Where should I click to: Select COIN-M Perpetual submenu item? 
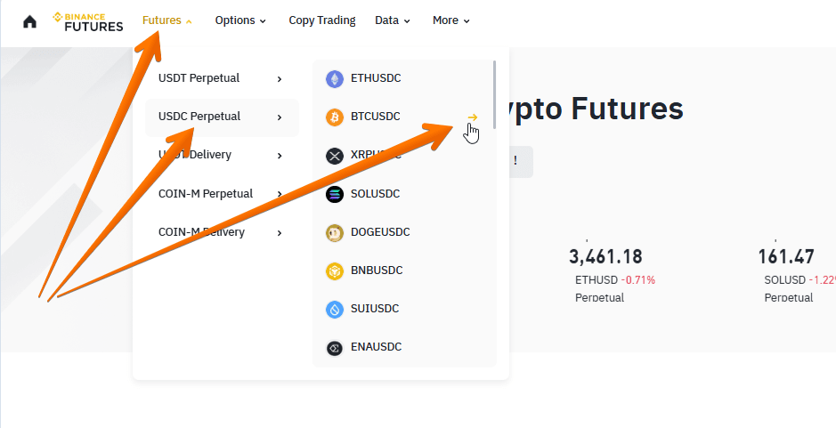206,194
